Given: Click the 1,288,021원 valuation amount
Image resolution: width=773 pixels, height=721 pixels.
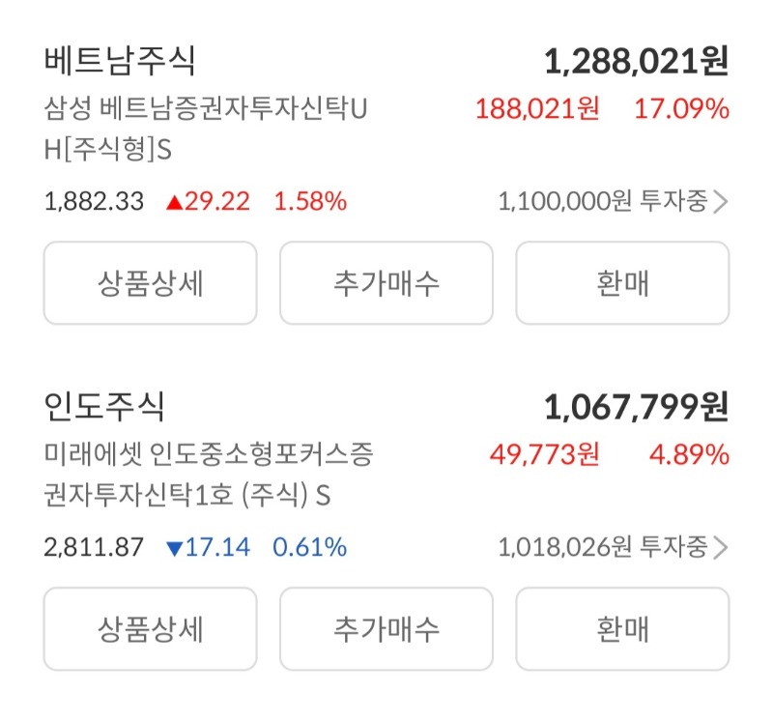Looking at the screenshot, I should [x=636, y=62].
